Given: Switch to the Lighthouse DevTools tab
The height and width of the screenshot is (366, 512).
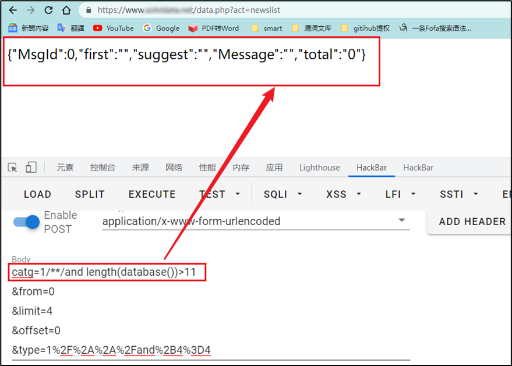Looking at the screenshot, I should pyautogui.click(x=320, y=168).
